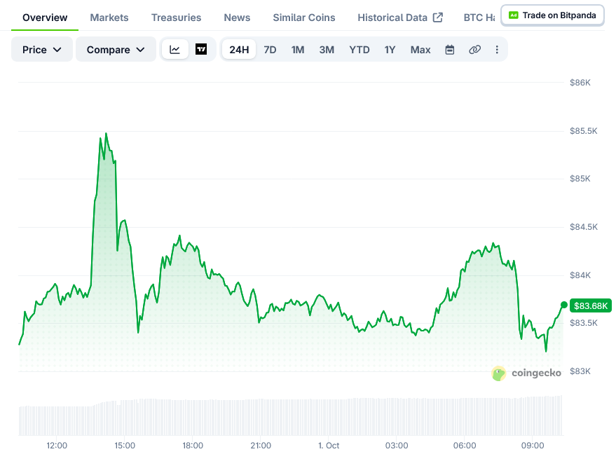Click the green dot at chart line end

(564, 305)
